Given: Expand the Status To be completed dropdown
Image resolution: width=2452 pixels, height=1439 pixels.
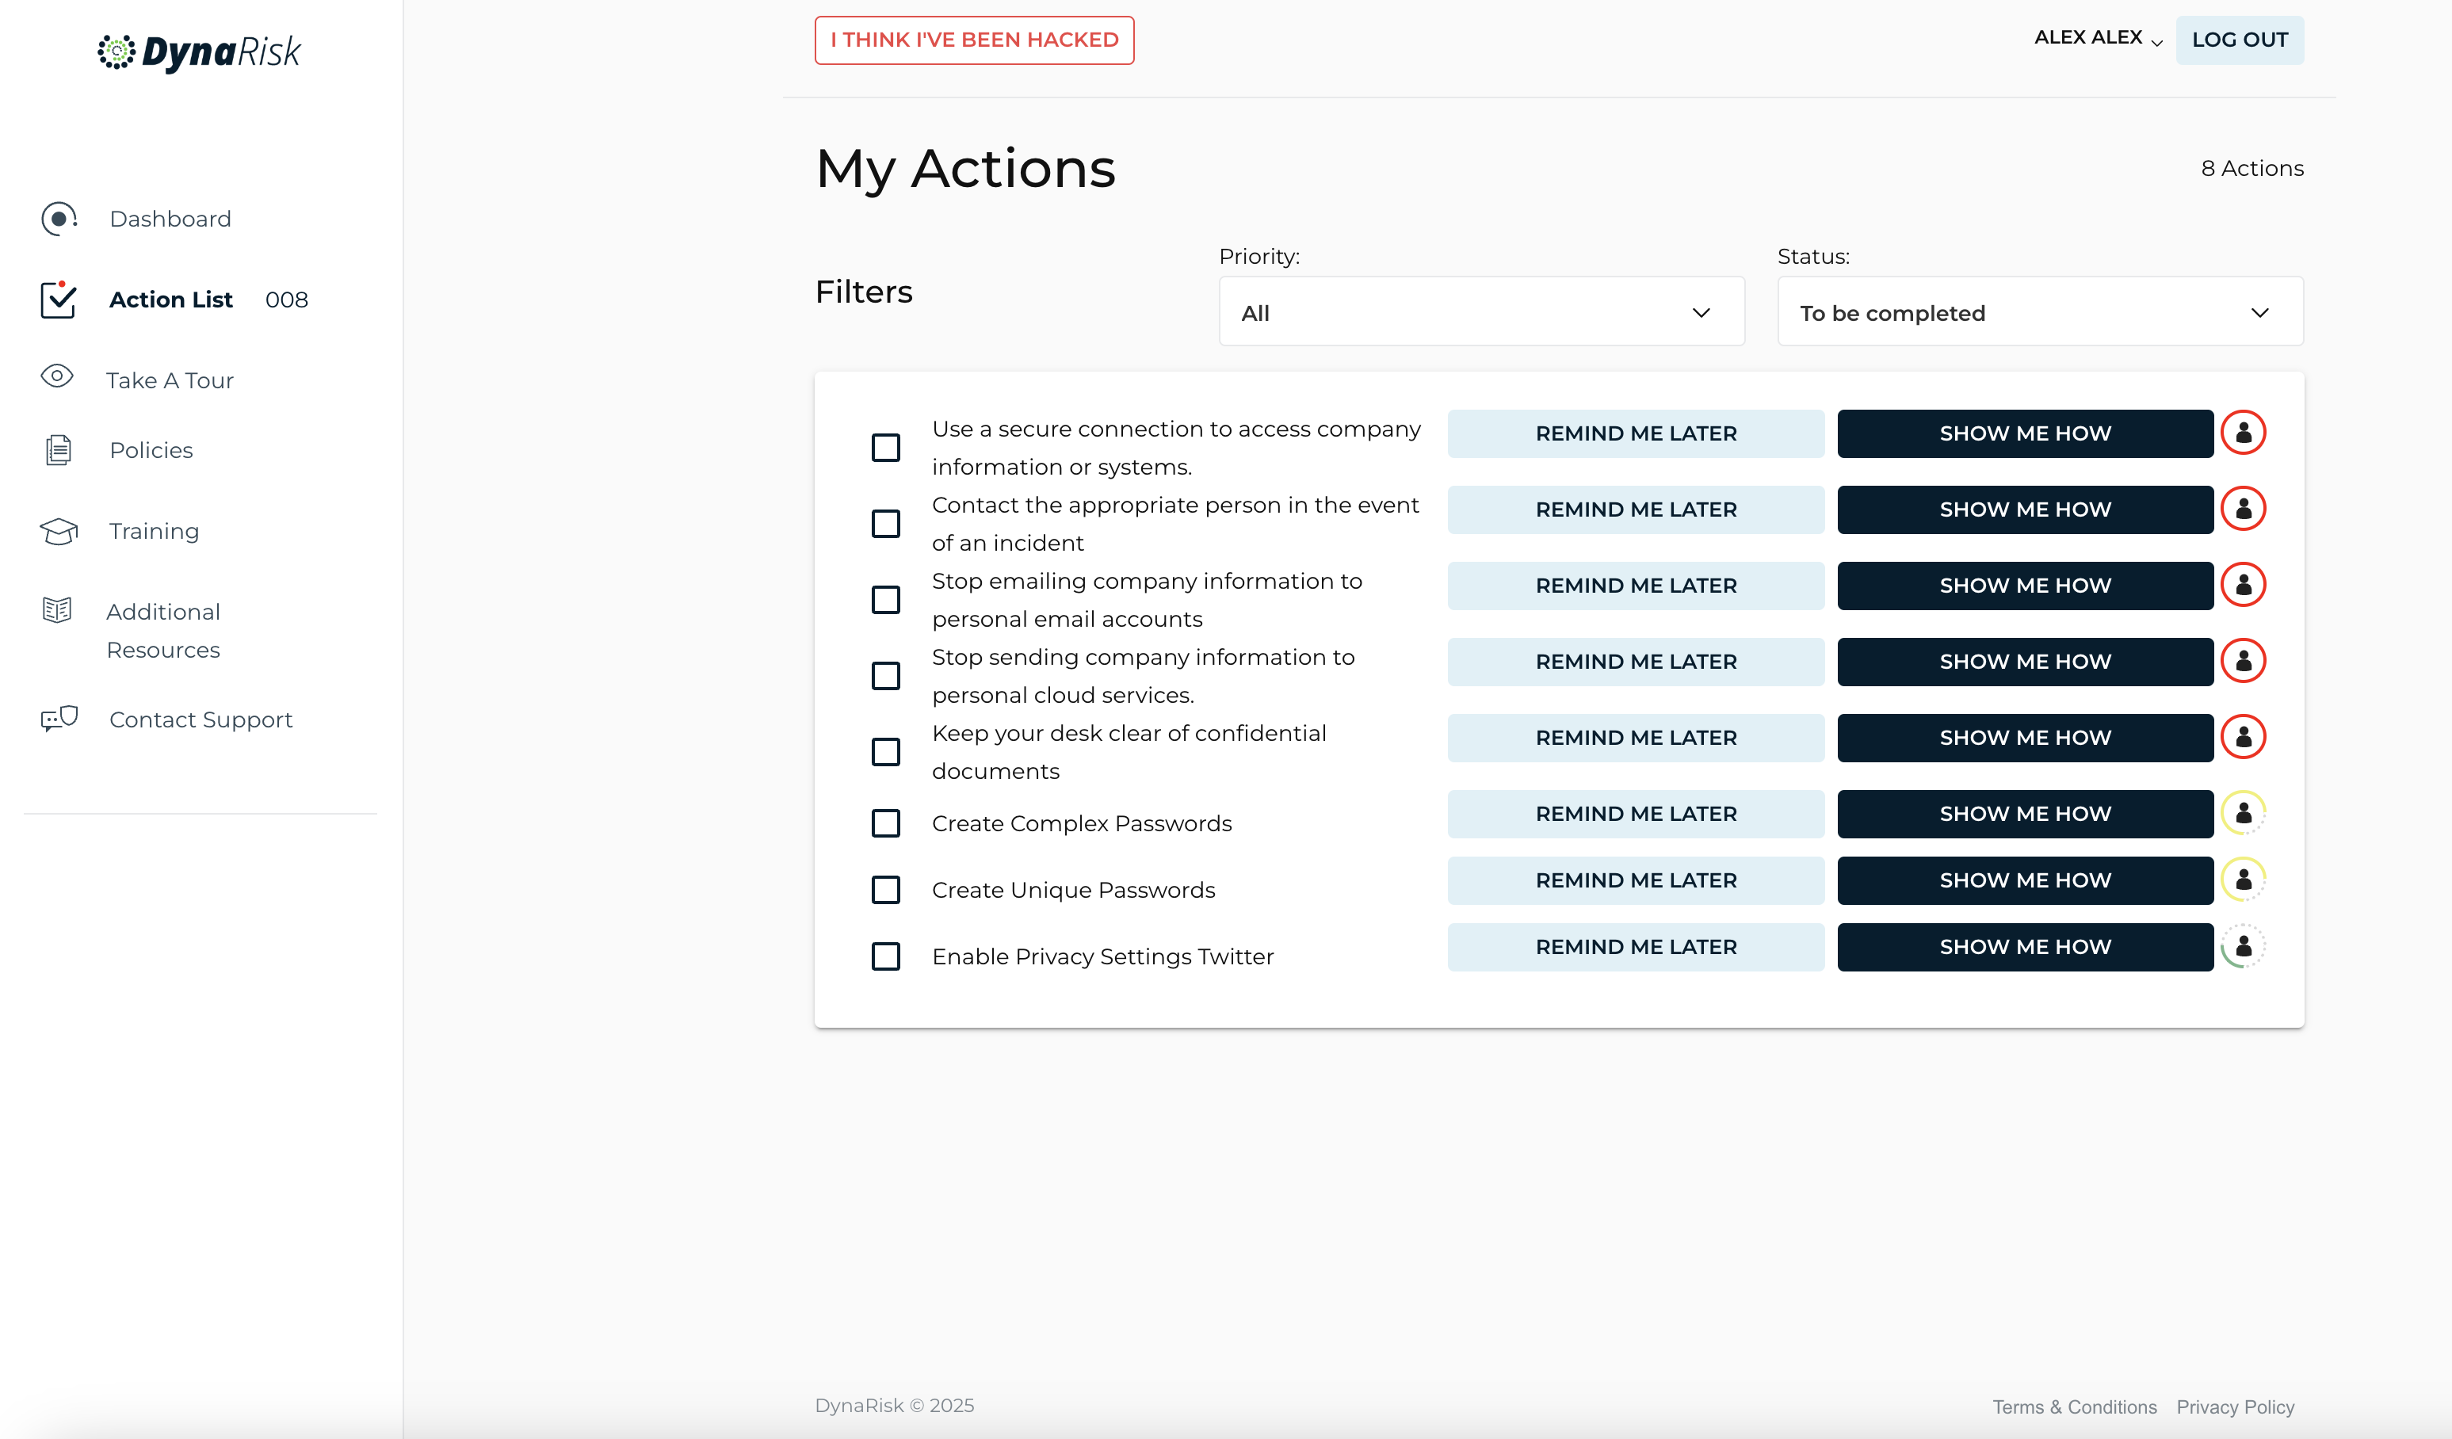Looking at the screenshot, I should [2039, 312].
